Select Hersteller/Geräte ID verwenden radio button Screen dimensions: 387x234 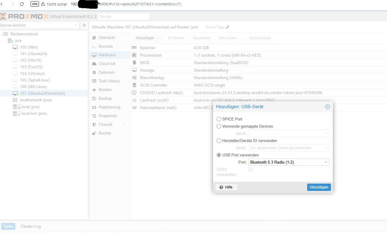click(219, 141)
